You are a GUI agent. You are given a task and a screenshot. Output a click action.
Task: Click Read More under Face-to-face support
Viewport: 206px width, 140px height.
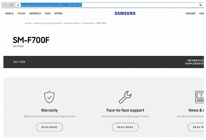125,127
